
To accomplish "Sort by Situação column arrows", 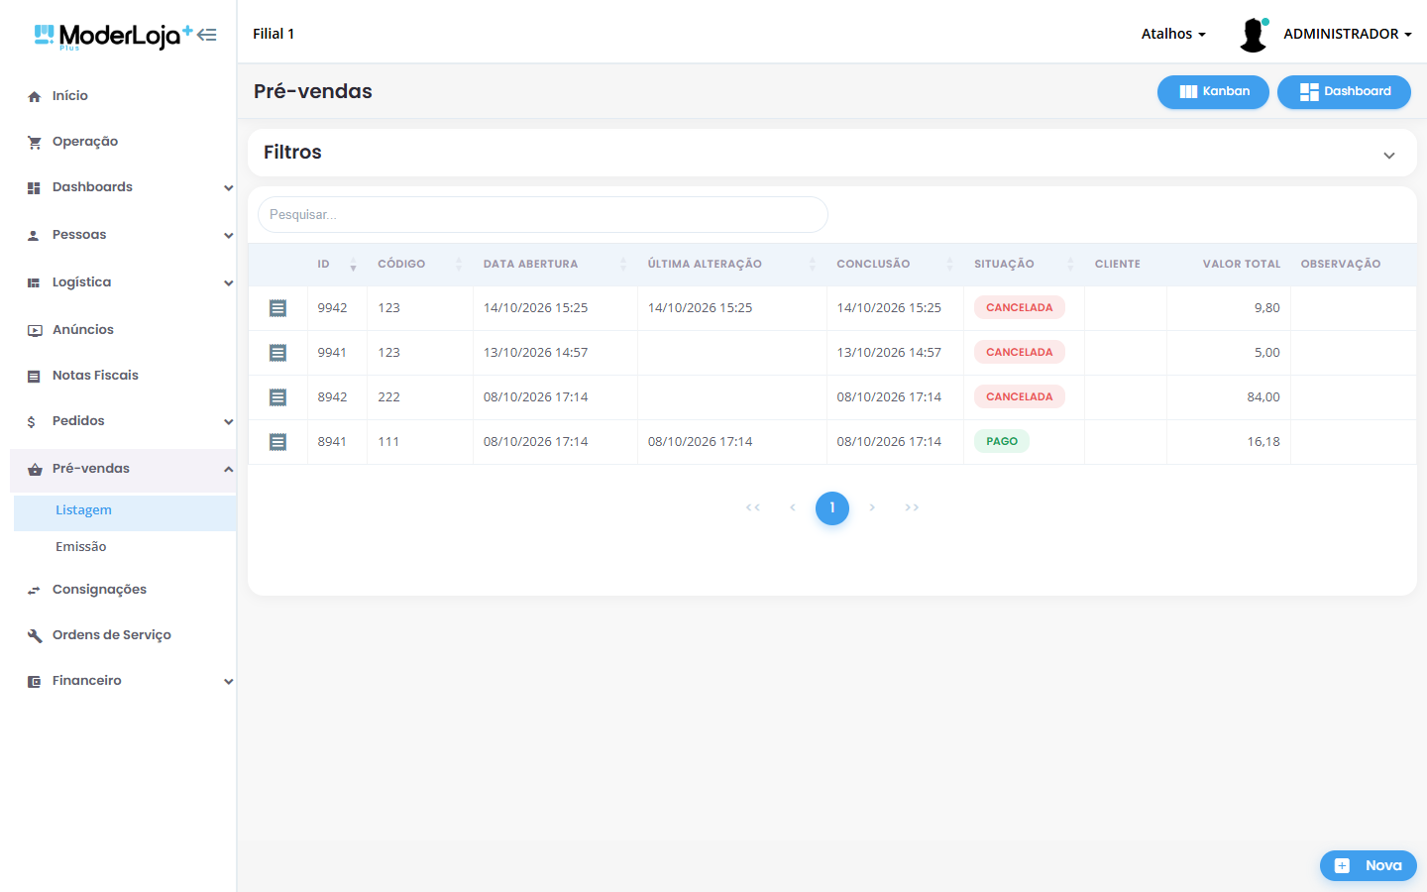I will [x=1070, y=265].
